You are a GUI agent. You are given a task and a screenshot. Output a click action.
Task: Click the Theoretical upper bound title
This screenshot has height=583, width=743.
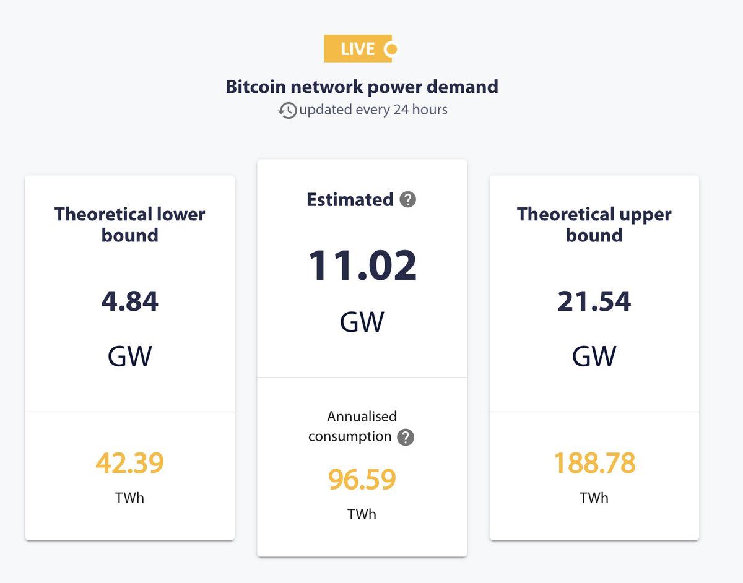[594, 225]
